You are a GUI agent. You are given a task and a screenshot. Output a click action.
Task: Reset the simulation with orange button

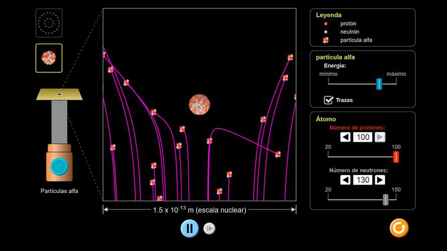pyautogui.click(x=399, y=228)
